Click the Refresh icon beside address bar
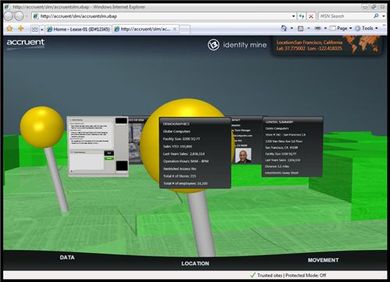The width and height of the screenshot is (390, 282). 302,16
